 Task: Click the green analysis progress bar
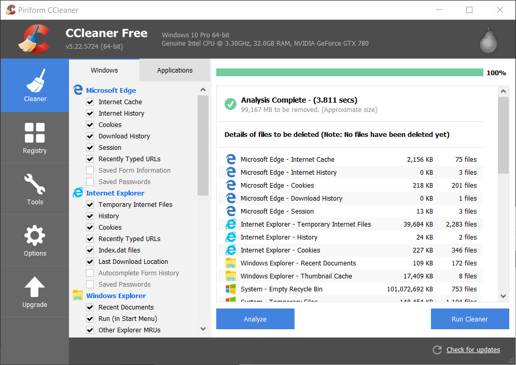[x=350, y=73]
